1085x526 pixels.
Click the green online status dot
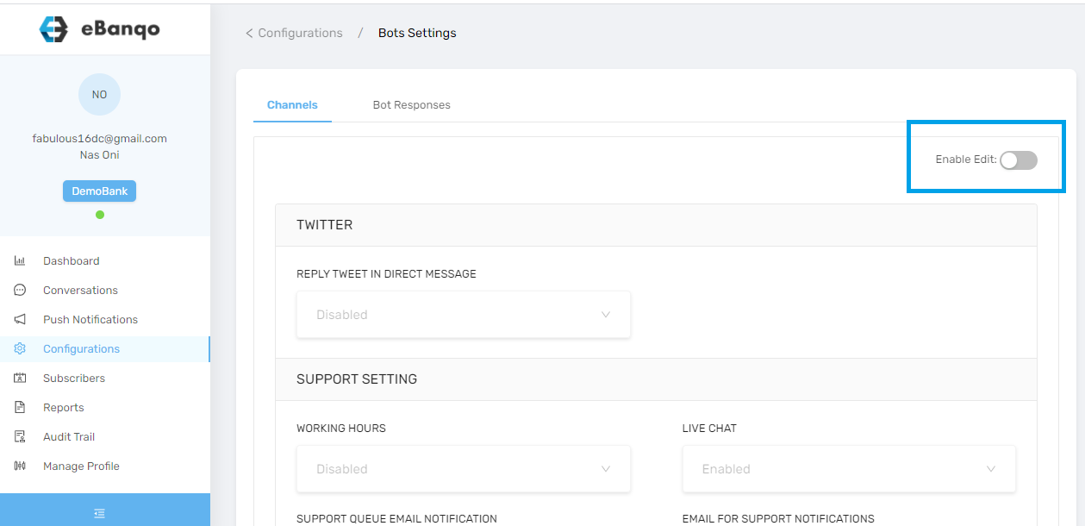click(x=100, y=215)
